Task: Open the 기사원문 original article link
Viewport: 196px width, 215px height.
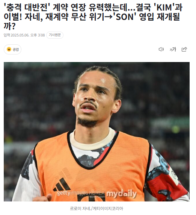Action: pyautogui.click(x=55, y=35)
